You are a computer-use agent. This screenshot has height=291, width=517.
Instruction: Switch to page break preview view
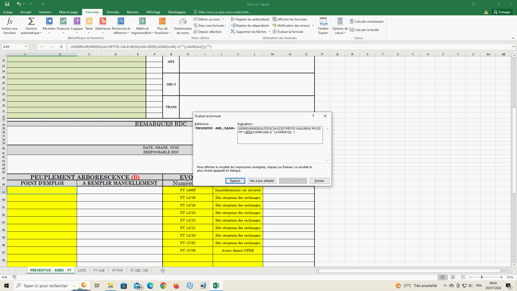coord(463,277)
